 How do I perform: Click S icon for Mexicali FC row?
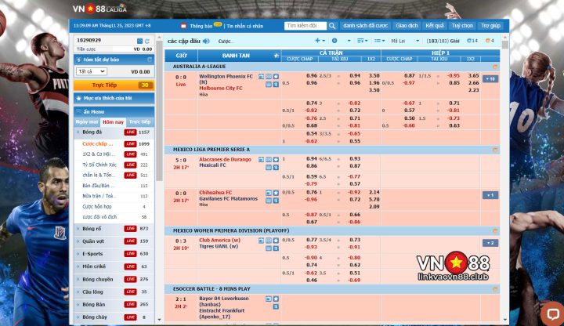[276, 168]
